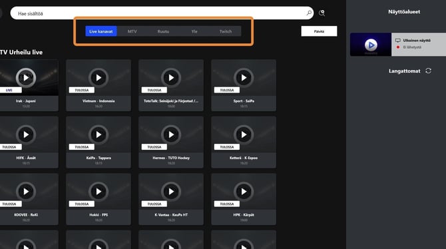Click the Ketterä - K-Espoo title text
446x249 pixels.
[x=244, y=158]
